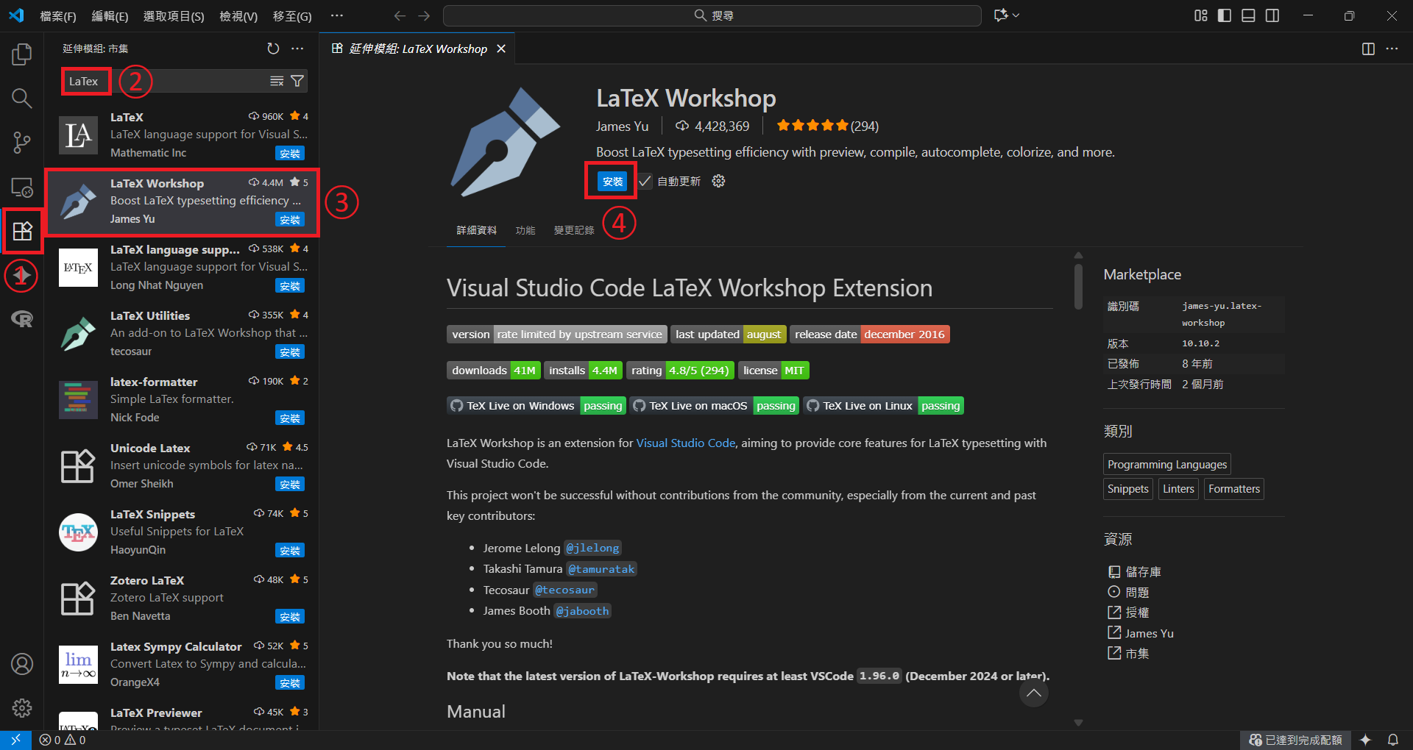
Task: Click the command center search box
Action: point(712,15)
